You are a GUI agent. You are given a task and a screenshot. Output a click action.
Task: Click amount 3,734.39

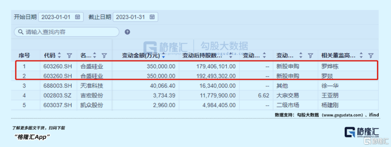(x=165, y=95)
